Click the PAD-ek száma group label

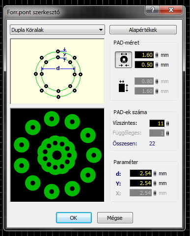[130, 112]
